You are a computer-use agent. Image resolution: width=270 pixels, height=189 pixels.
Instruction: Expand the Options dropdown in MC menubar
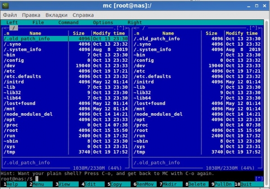[x=103, y=22]
